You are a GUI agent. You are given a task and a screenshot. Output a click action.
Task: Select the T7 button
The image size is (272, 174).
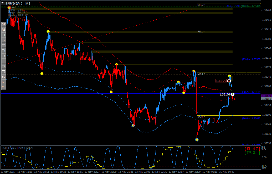point(4,66)
